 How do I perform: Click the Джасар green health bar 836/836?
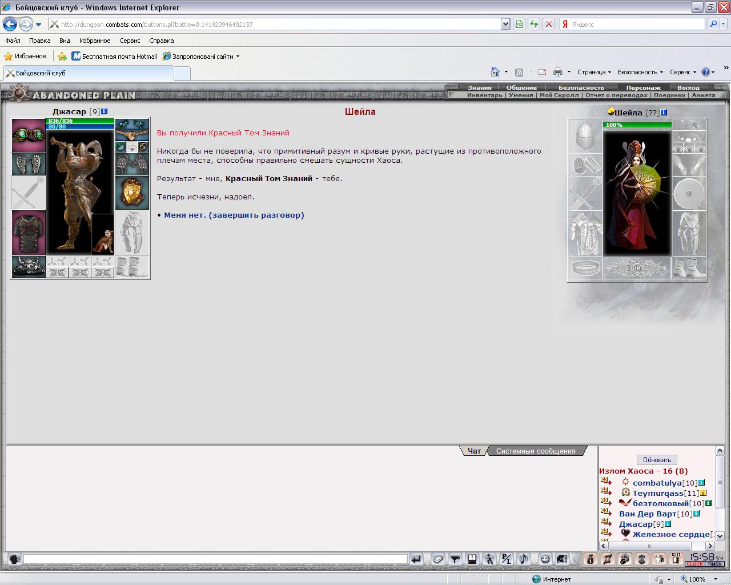tap(80, 121)
